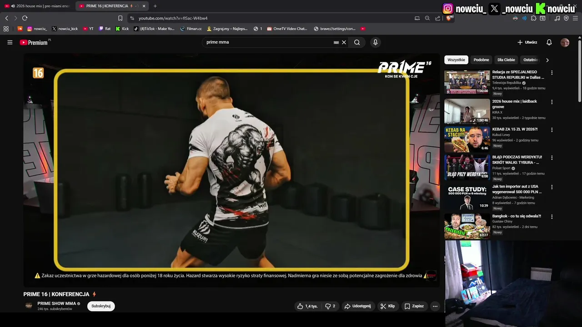Open brave://settings bookmark

pos(335,29)
